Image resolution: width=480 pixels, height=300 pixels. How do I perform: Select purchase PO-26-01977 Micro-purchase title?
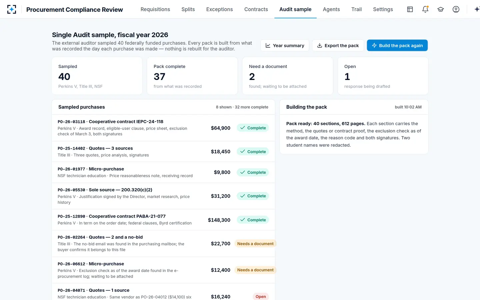point(91,169)
